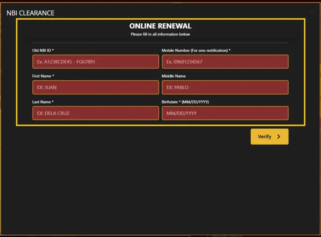Activate the Last Name input field
The image size is (321, 237).
[x=96, y=113]
